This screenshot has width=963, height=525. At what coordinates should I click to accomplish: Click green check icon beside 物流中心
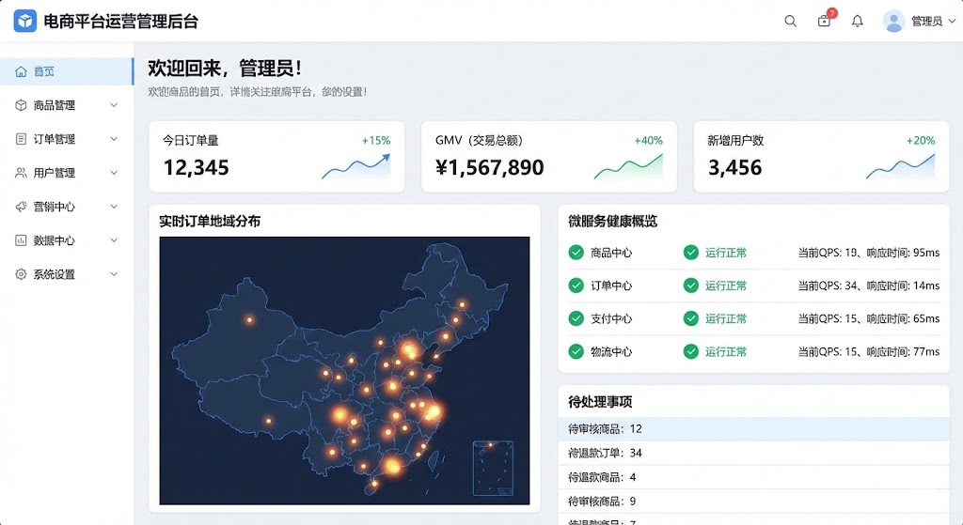(576, 351)
